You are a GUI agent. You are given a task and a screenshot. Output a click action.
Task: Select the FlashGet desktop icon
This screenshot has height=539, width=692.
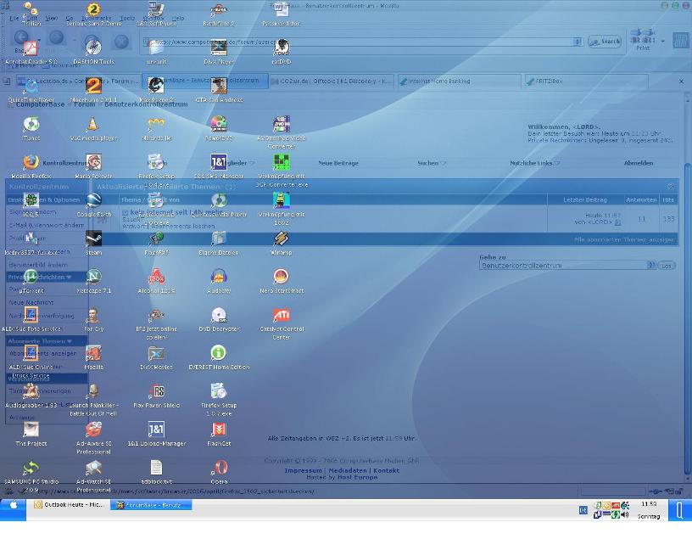(x=219, y=434)
